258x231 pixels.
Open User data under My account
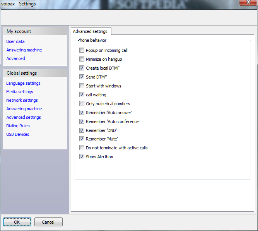[x=15, y=41]
